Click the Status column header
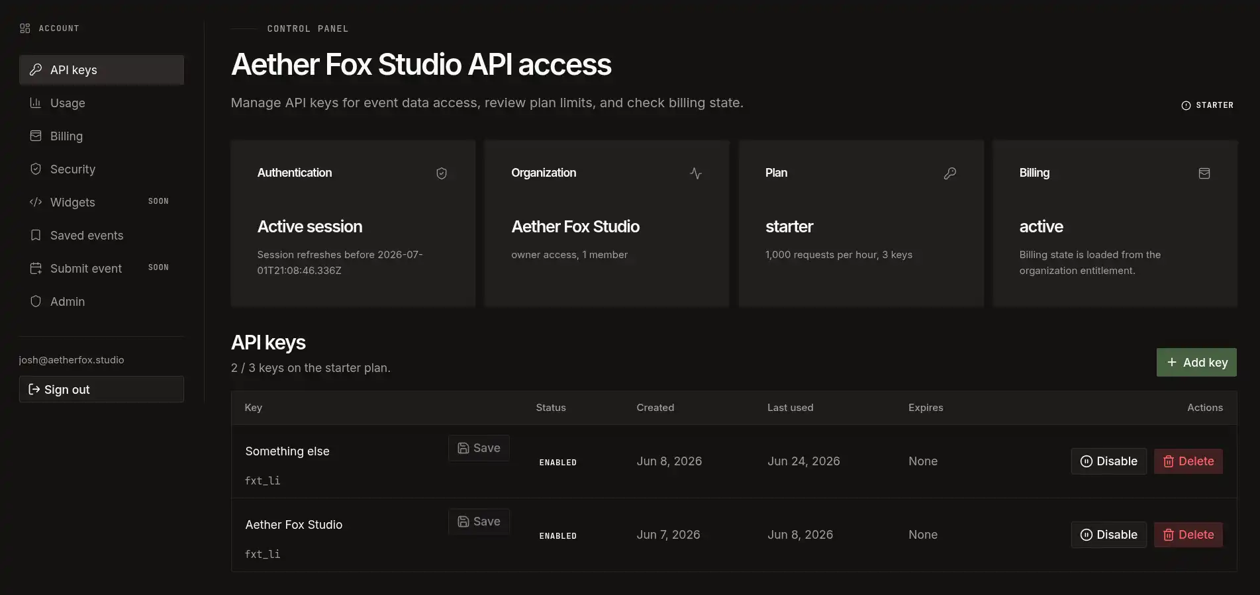1260x595 pixels. point(551,408)
